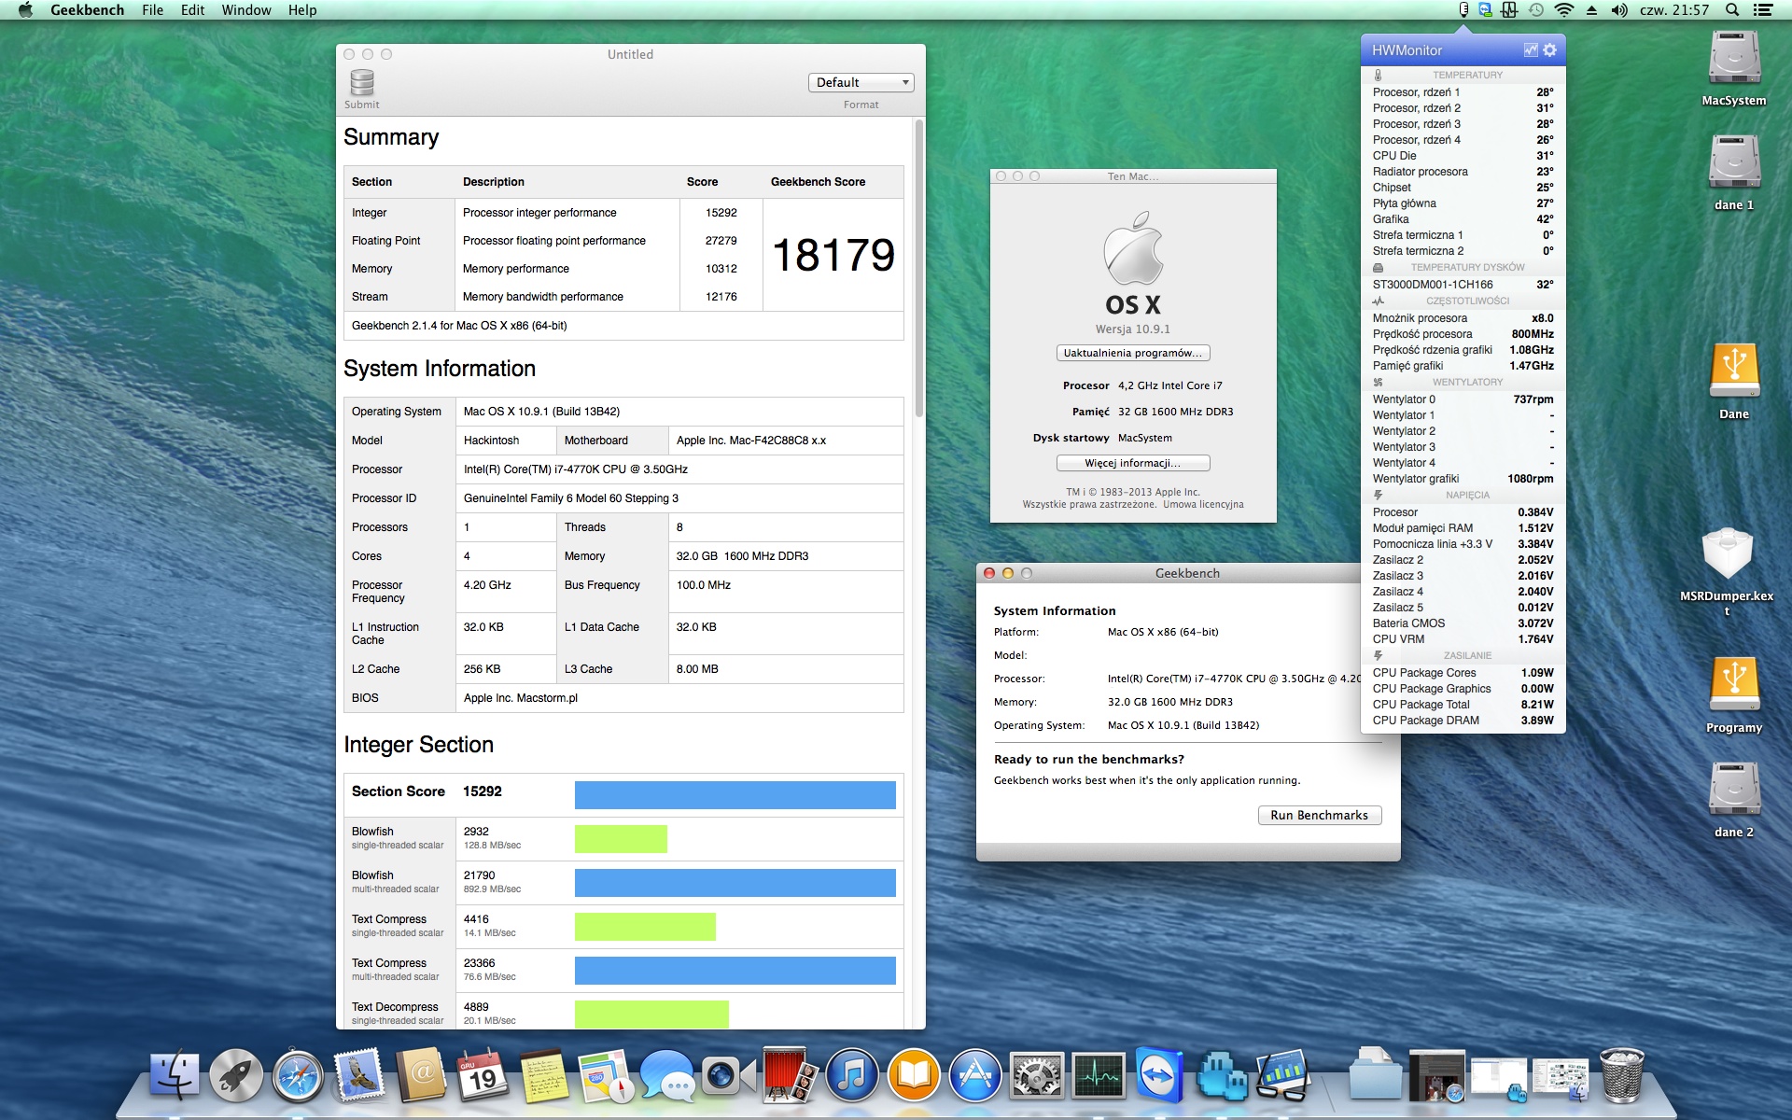Open the folder stack in the Dock
1792x1120 pixels.
coord(1376,1076)
